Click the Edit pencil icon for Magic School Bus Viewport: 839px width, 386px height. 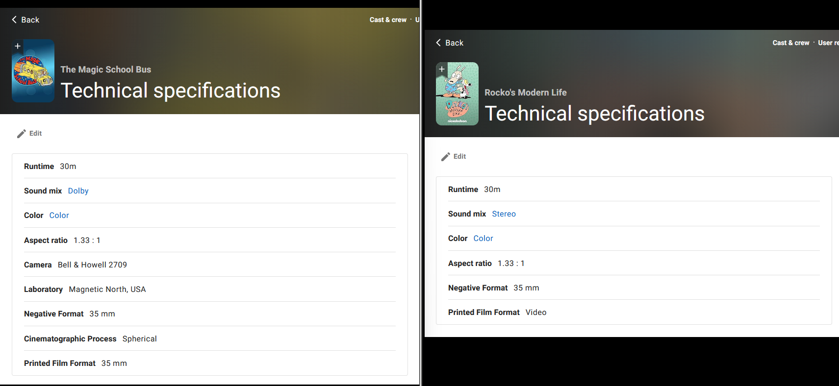22,134
